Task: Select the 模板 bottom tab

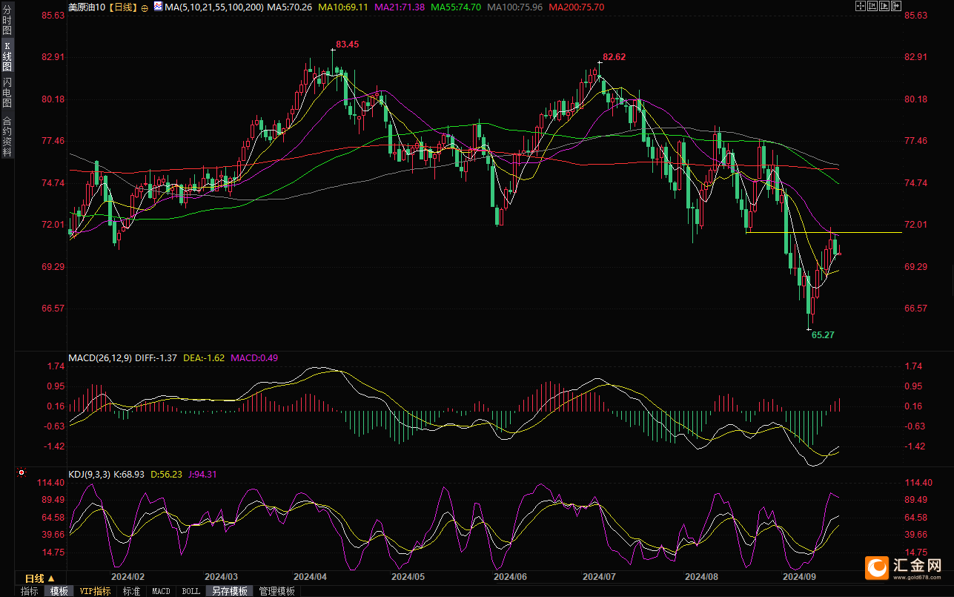Action: [x=59, y=591]
